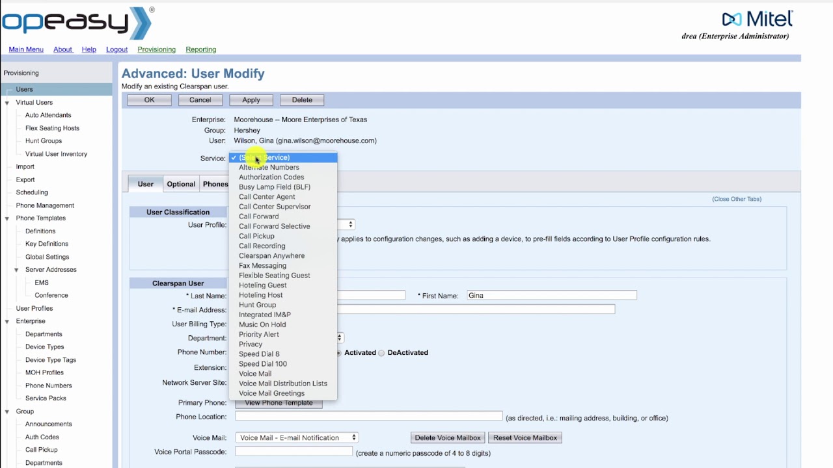This screenshot has width=833, height=468.
Task: Choose Alternate Numbers from Service list
Action: point(283,167)
